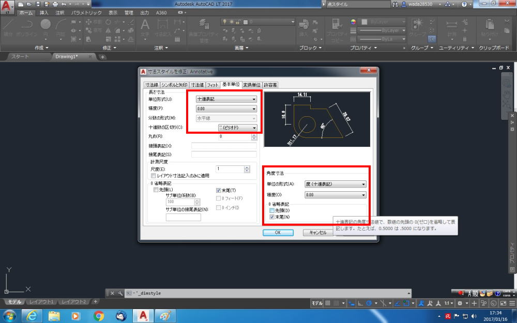Uncheck the angular 末尾(N) zero suppression box
The image size is (517, 323).
coord(272,217)
